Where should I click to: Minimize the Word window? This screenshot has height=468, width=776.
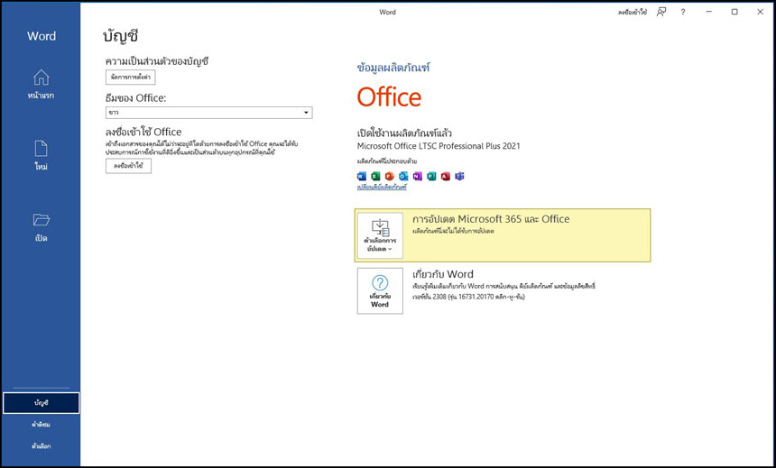tap(708, 12)
